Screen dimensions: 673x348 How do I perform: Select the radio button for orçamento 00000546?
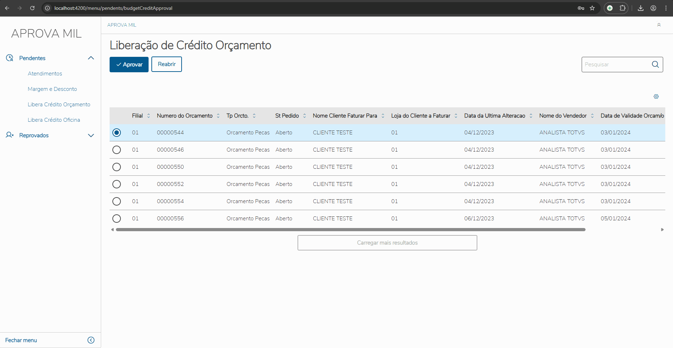[x=117, y=150]
